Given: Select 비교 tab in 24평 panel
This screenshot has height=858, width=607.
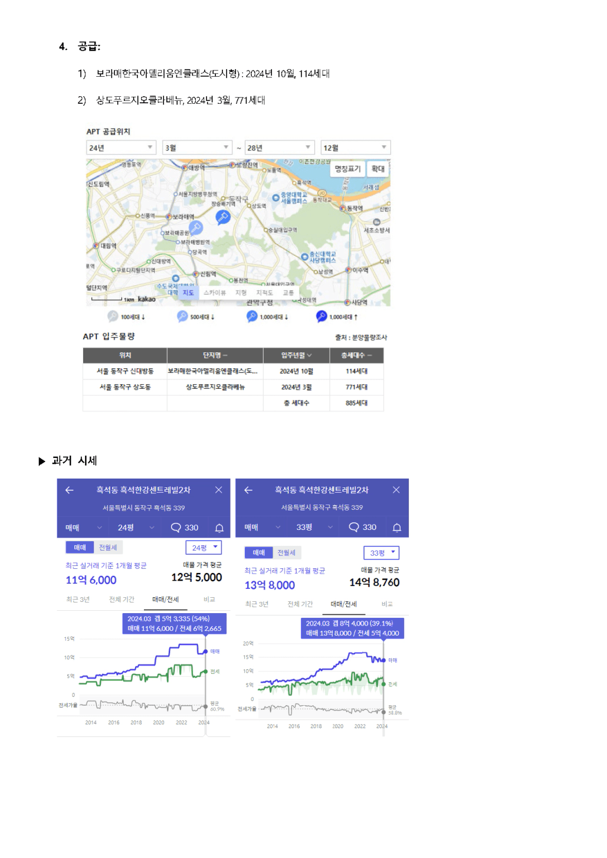Looking at the screenshot, I should (209, 600).
